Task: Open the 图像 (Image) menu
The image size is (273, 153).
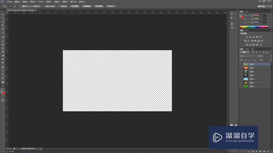Action: click(x=25, y=2)
